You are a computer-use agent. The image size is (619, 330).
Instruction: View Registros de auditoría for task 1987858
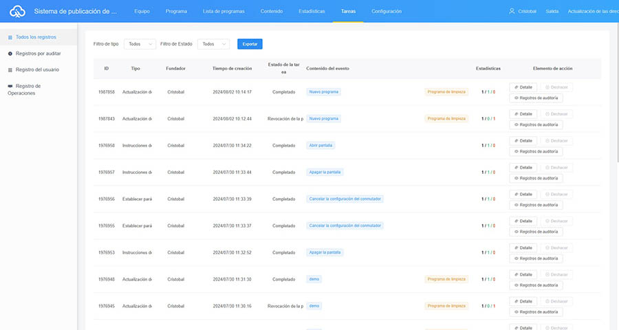[536, 98]
